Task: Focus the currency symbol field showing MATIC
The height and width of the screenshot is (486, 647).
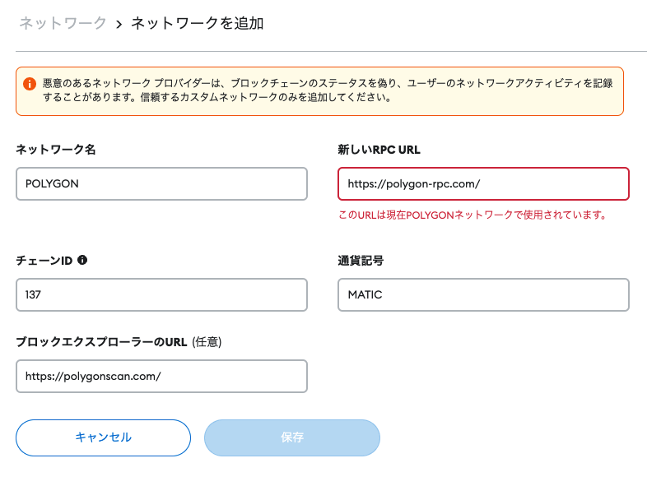Action: click(483, 294)
